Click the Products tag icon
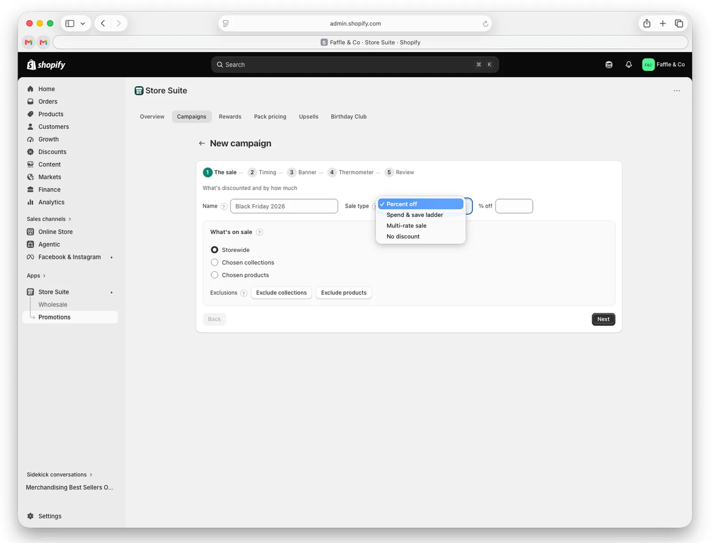The height and width of the screenshot is (543, 711). (x=30, y=114)
